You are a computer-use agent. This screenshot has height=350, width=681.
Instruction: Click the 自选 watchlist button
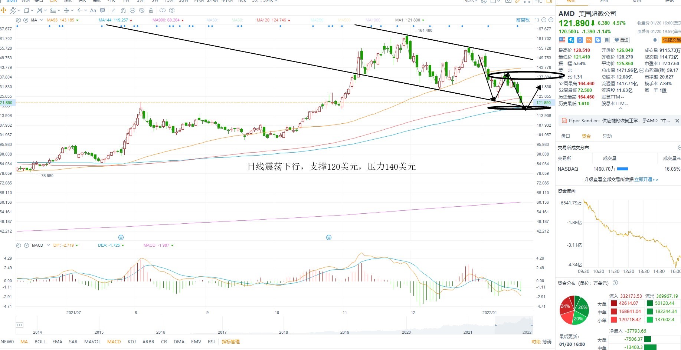click(x=621, y=40)
